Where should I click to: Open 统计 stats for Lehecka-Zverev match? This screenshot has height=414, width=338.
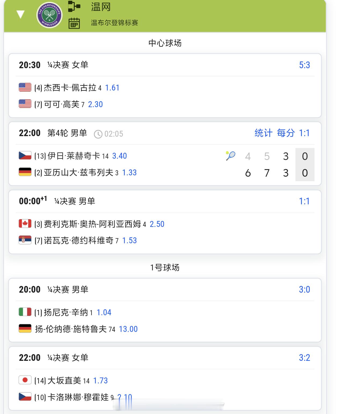click(x=263, y=133)
